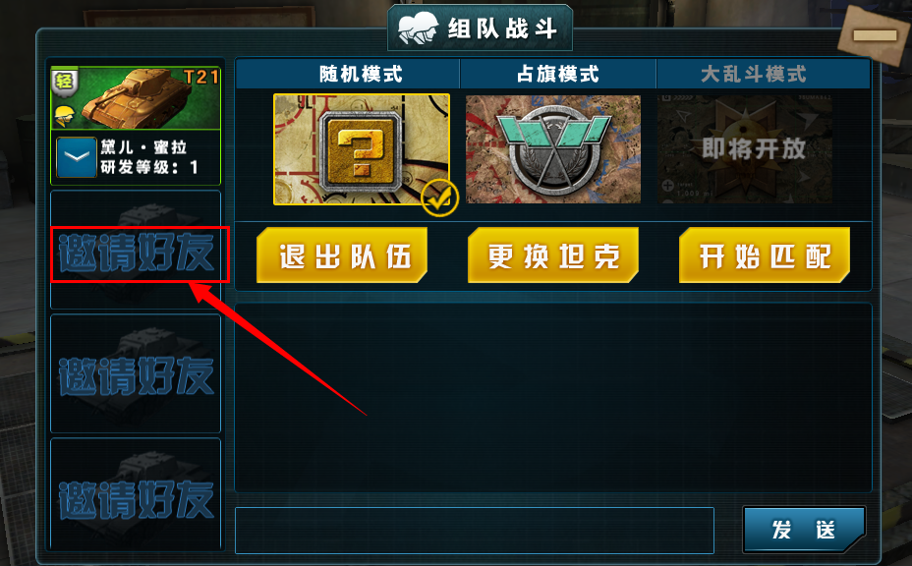Click the locked 即将开放 mode image
912x566 pixels.
[x=745, y=149]
